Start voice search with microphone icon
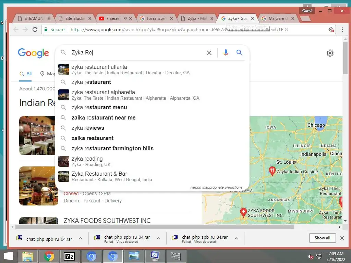 [226, 52]
